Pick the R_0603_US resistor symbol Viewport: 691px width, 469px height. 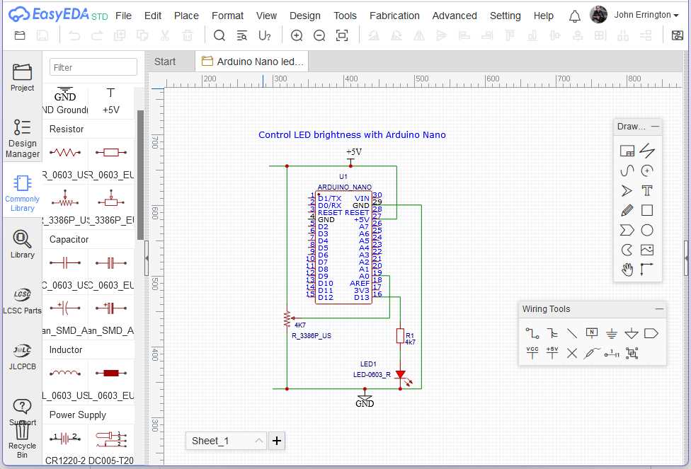tap(65, 161)
